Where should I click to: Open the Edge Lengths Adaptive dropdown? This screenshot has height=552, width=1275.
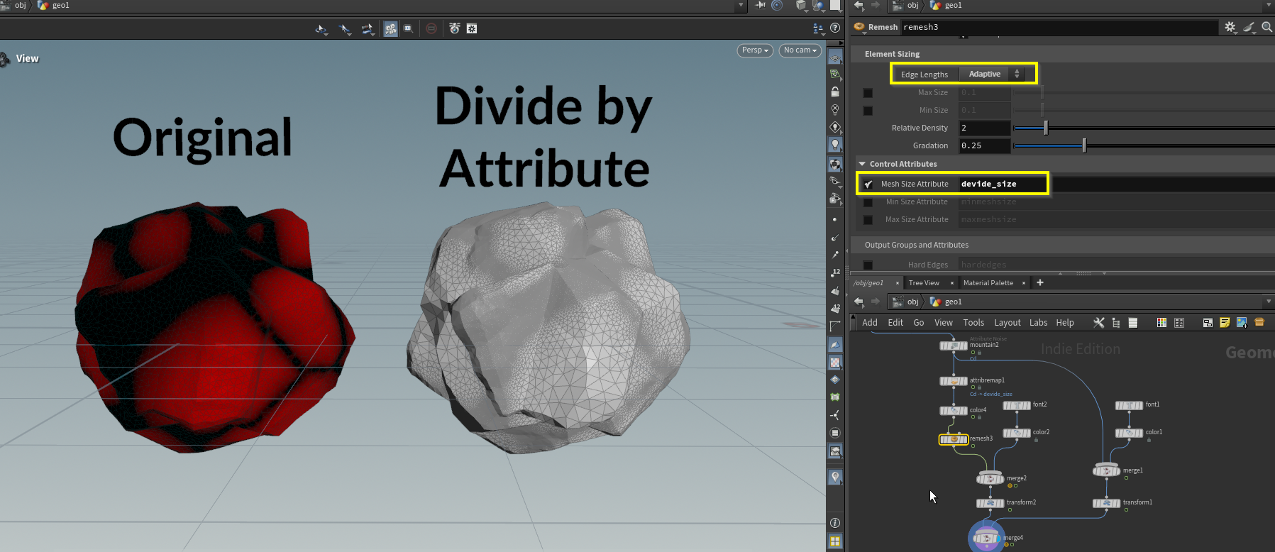(992, 74)
